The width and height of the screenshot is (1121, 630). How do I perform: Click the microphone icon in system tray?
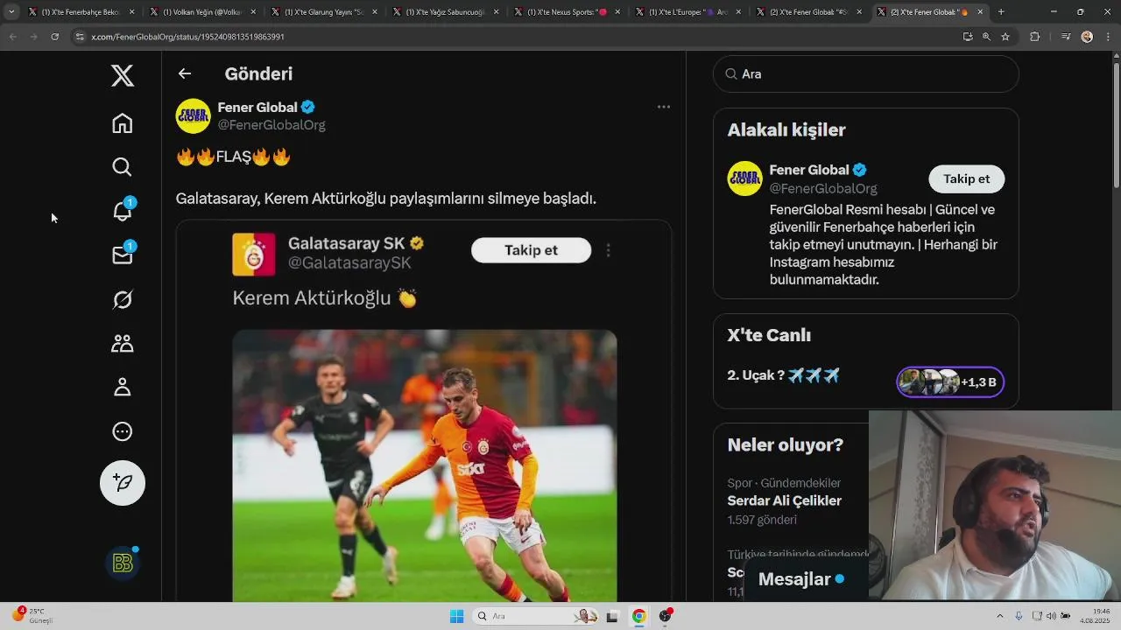(1019, 616)
